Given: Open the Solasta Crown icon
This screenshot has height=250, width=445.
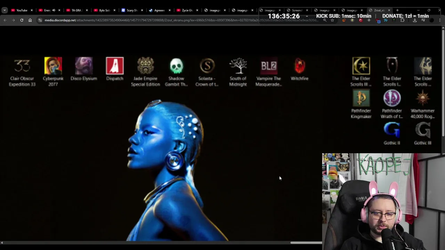Looking at the screenshot, I should [207, 66].
